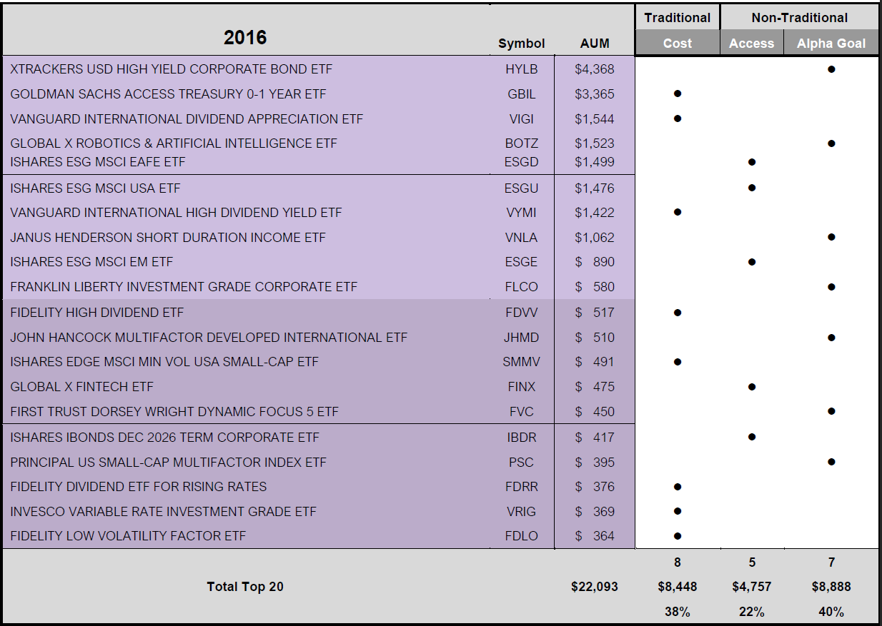Click the Total Top 20 label
Image resolution: width=882 pixels, height=626 pixels.
[245, 587]
